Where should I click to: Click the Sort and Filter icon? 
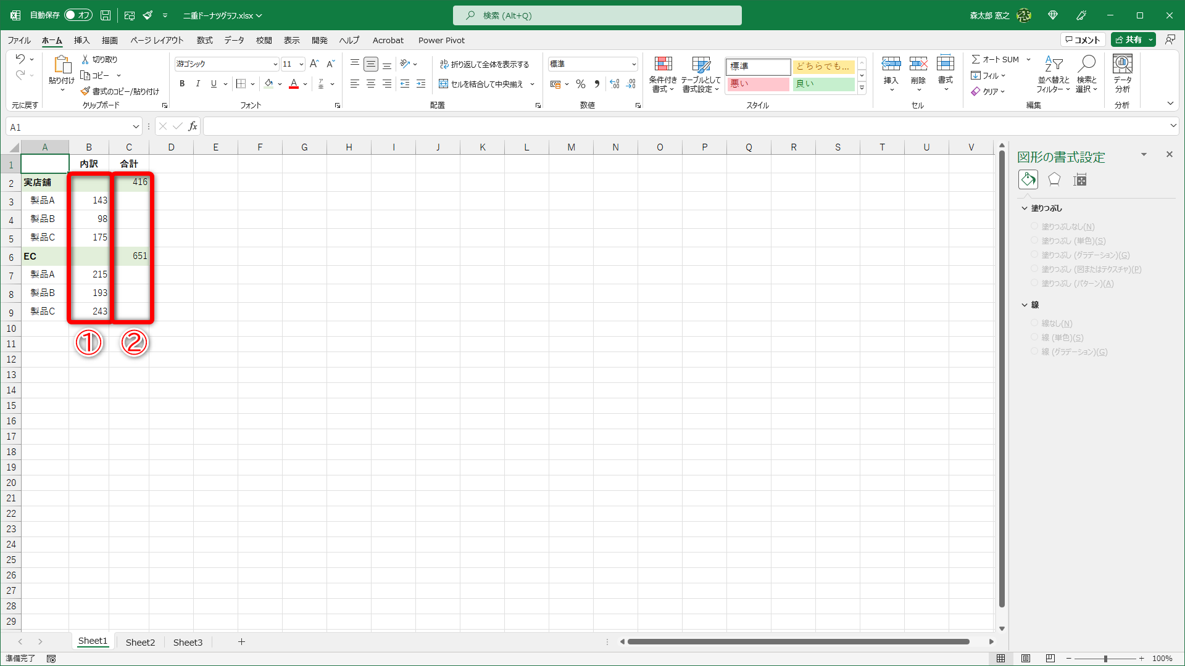click(x=1053, y=64)
